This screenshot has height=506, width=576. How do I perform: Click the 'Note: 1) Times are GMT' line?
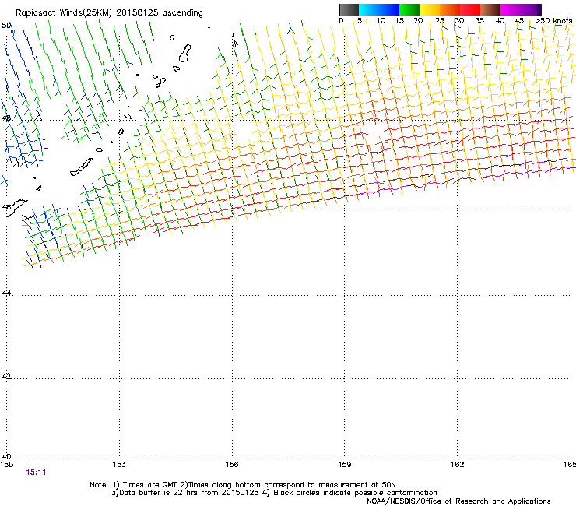pyautogui.click(x=243, y=485)
